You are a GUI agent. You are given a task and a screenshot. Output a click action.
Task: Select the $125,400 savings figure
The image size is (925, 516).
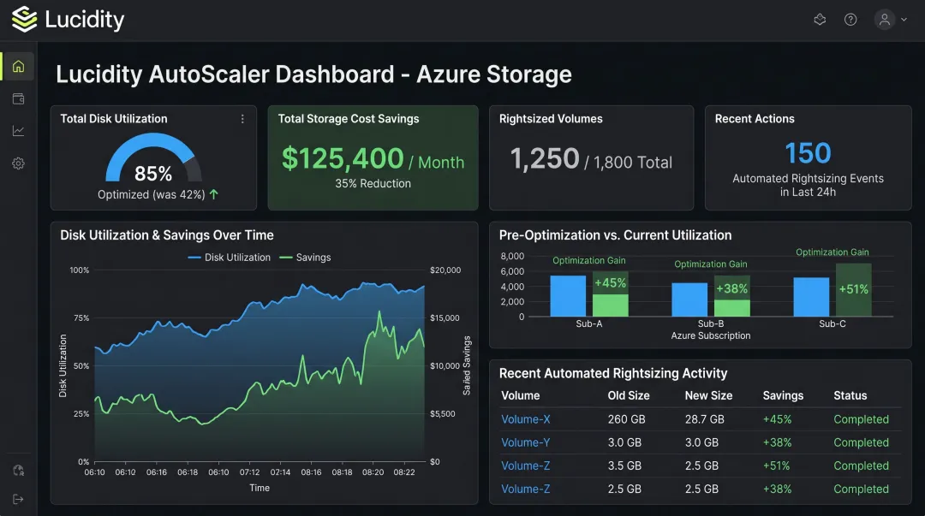[343, 158]
